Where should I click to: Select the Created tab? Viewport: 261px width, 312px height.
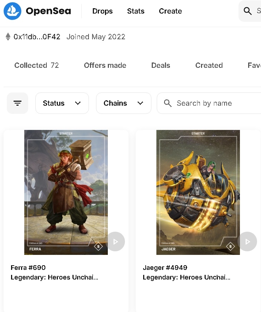tap(209, 65)
